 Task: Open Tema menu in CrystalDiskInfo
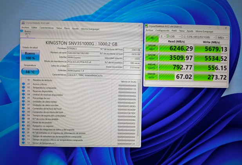click(59, 28)
